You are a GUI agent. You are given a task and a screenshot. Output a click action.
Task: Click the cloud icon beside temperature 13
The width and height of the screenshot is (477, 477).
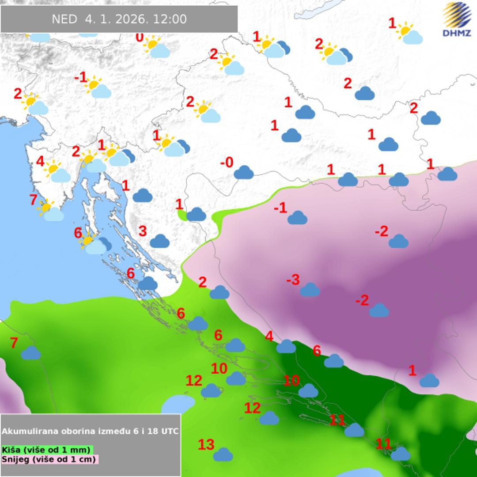tap(223, 454)
